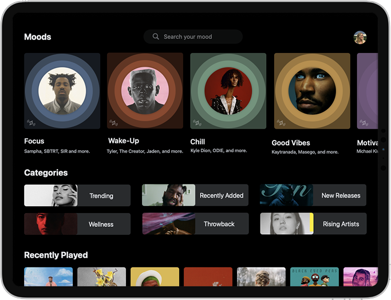Open the Wake-Up mood cover art

point(145,91)
